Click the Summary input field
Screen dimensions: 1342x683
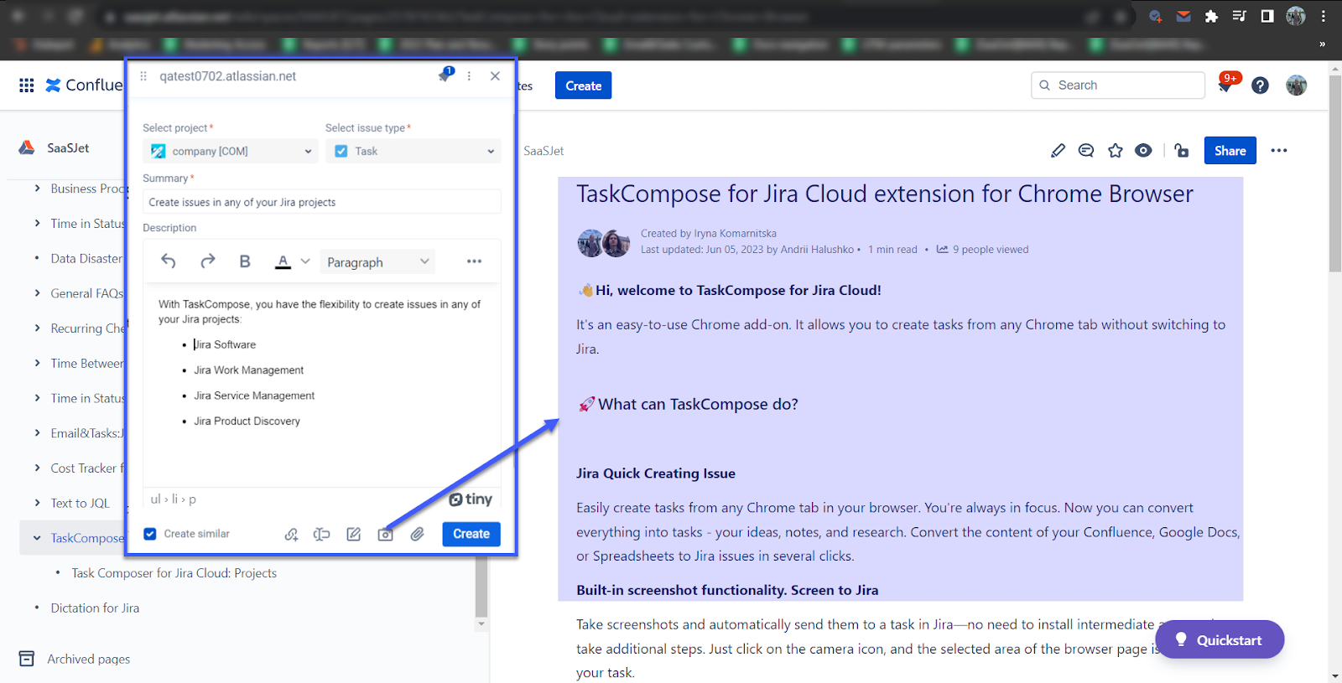(322, 202)
